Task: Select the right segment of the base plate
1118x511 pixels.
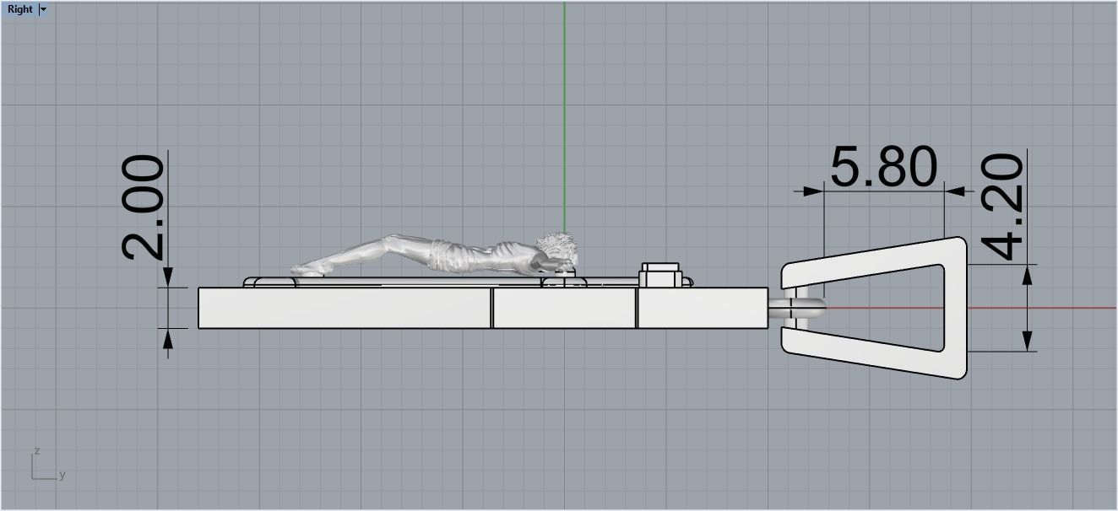Action: coord(703,308)
